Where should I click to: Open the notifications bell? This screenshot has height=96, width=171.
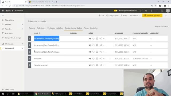click(141, 11)
